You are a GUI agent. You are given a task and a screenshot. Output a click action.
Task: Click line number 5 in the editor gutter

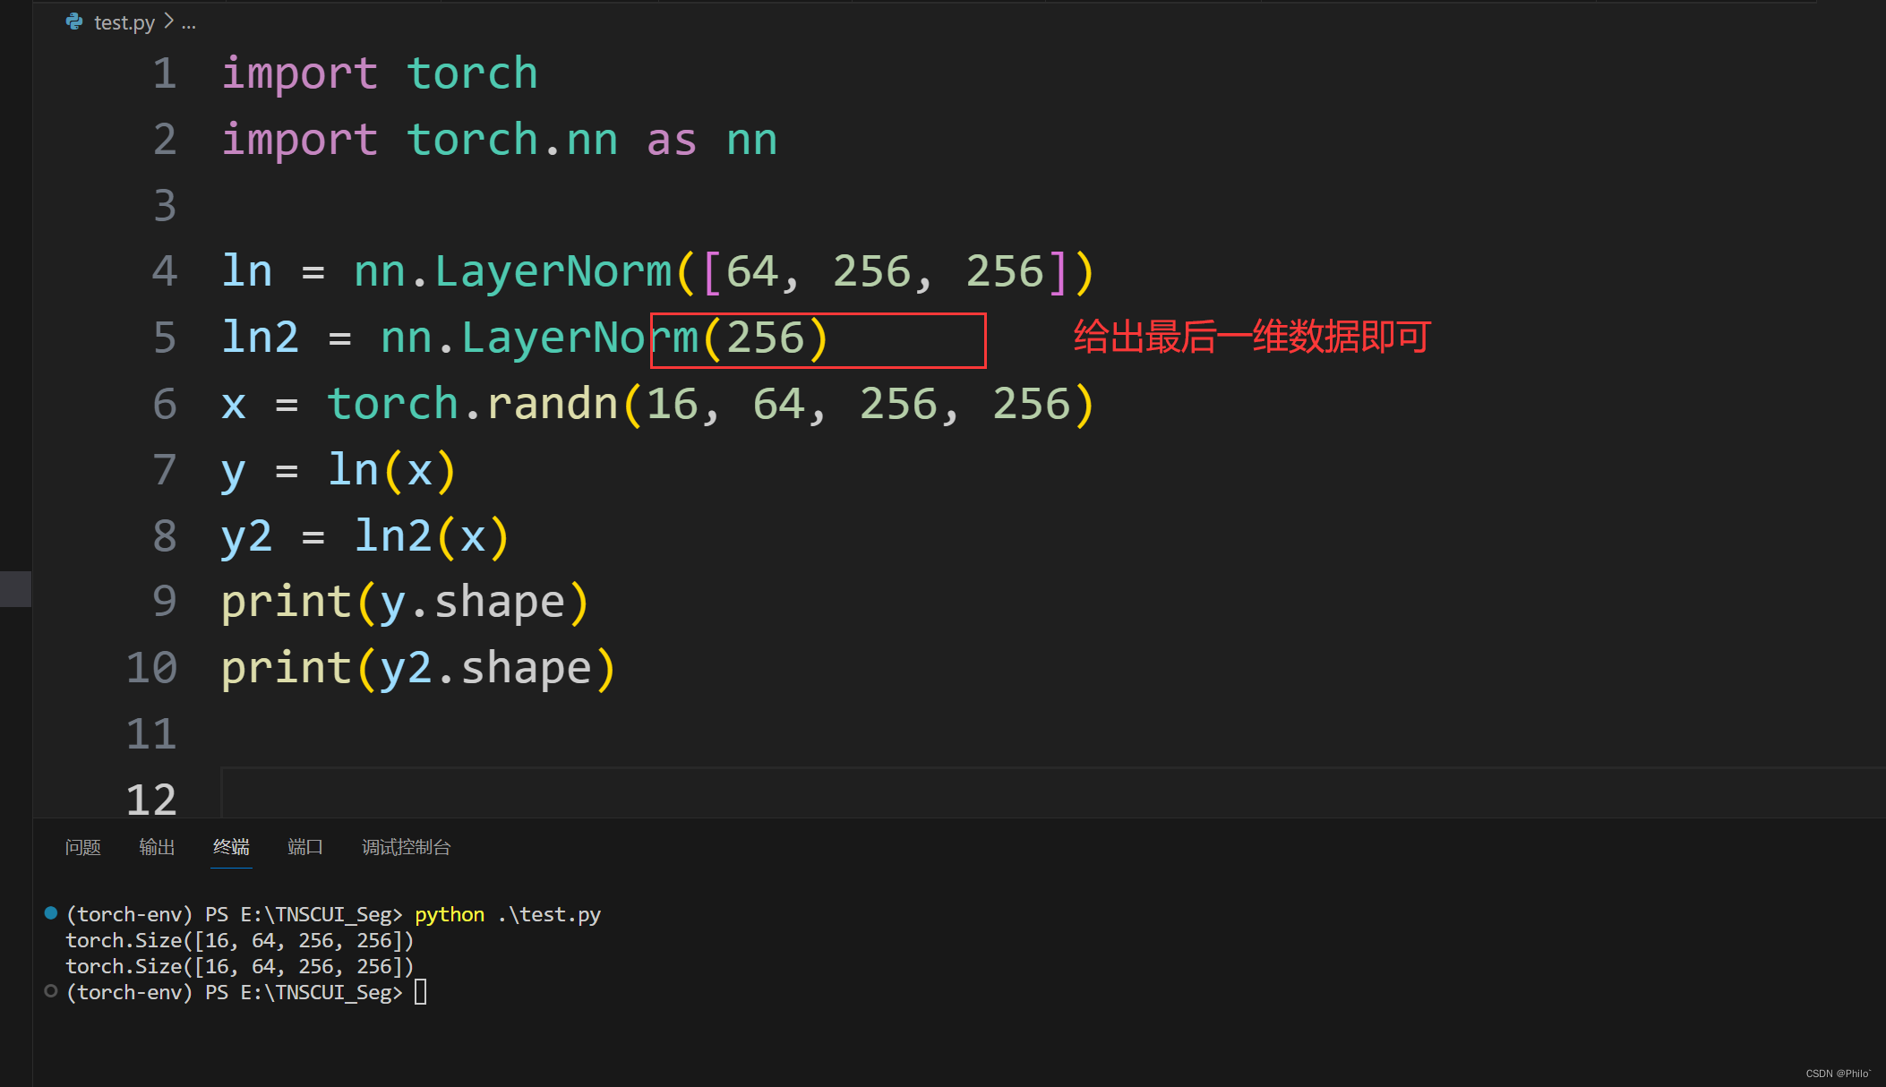[164, 338]
